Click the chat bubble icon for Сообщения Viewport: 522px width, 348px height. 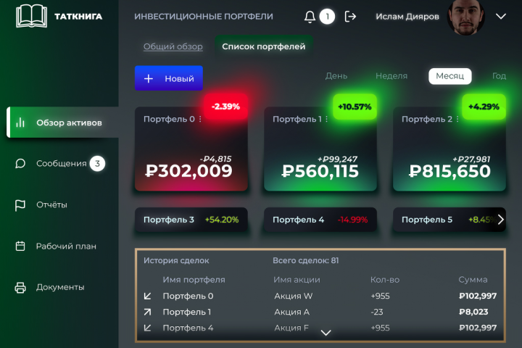pyautogui.click(x=20, y=164)
